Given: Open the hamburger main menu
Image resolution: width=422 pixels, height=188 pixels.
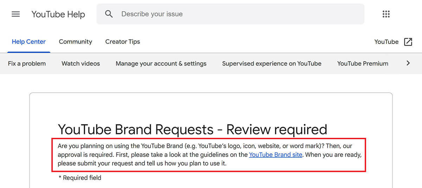Looking at the screenshot, I should (16, 14).
